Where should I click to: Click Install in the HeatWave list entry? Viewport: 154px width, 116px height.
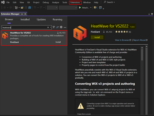coord(58,42)
